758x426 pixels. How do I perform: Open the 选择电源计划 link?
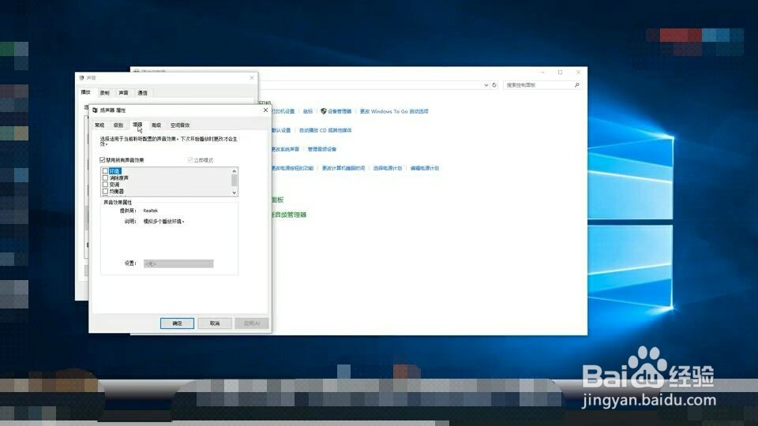click(387, 168)
